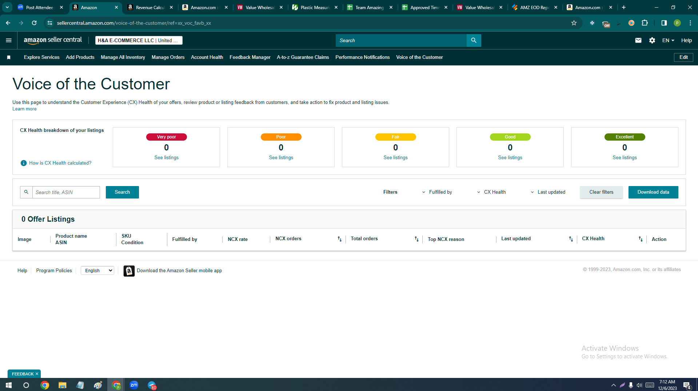Open the Chrome extensions puzzle icon

click(x=645, y=23)
